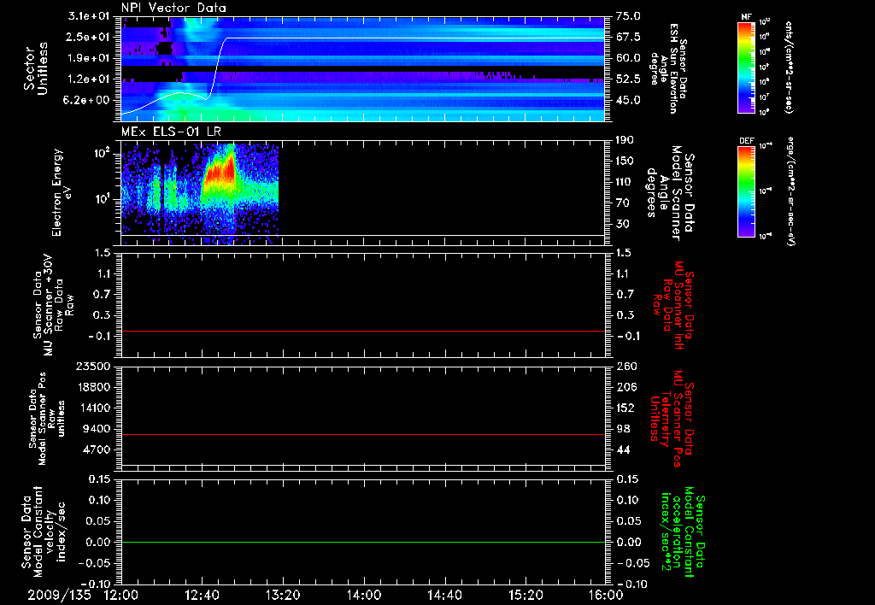
Task: Click the 1.9e+01 Sector tick label
Action: [x=91, y=58]
